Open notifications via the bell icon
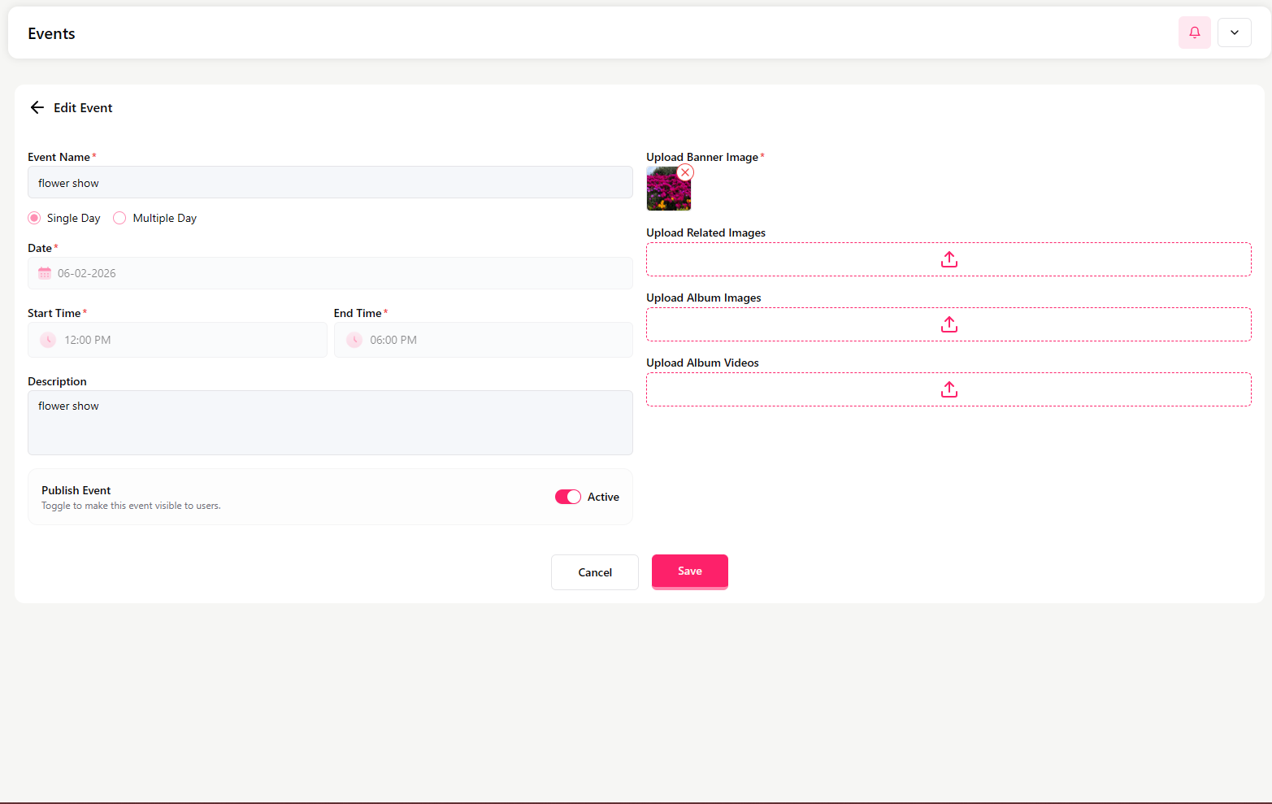 [1194, 33]
